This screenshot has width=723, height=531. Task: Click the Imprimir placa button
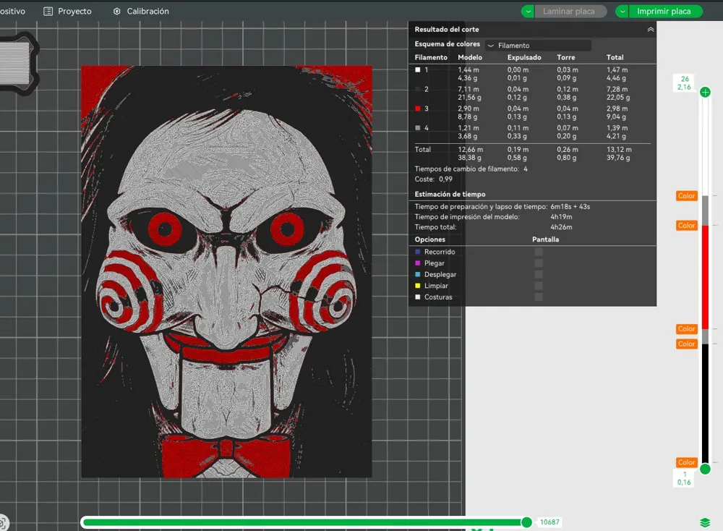pos(665,11)
